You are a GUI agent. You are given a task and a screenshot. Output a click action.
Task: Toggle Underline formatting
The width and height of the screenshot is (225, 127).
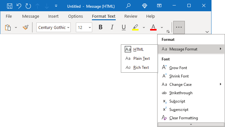click(x=124, y=27)
